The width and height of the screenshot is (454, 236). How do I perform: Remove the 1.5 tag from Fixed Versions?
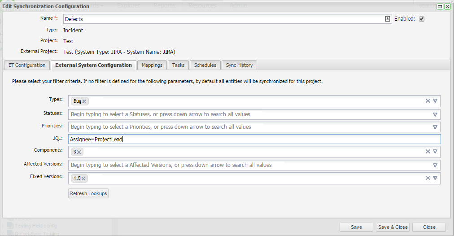coord(84,179)
